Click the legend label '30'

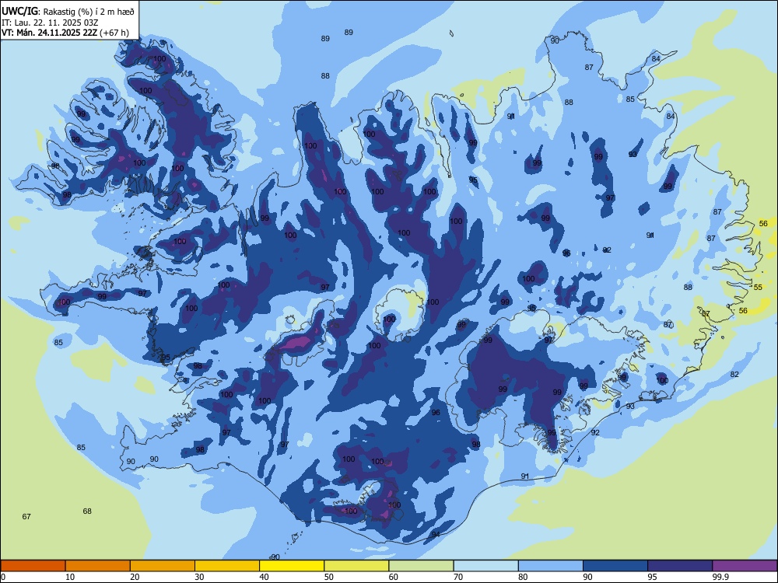(199, 577)
